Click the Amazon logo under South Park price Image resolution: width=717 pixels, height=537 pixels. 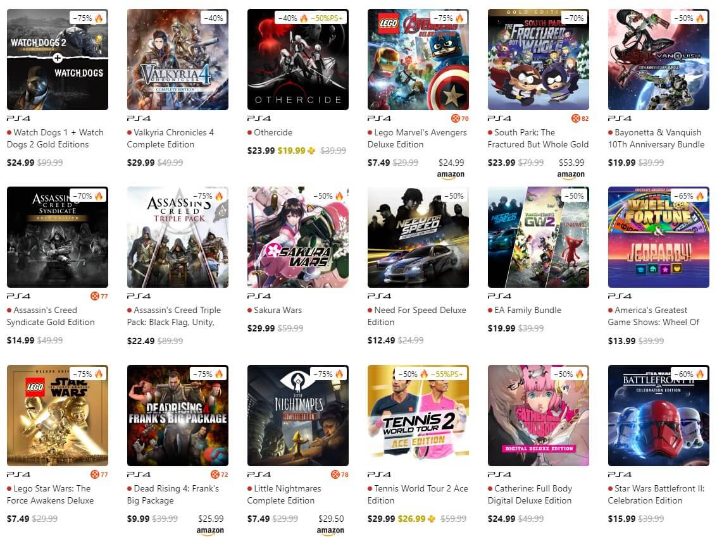571,175
